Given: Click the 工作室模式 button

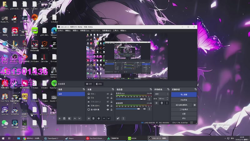Looking at the screenshot, I should (x=184, y=109).
